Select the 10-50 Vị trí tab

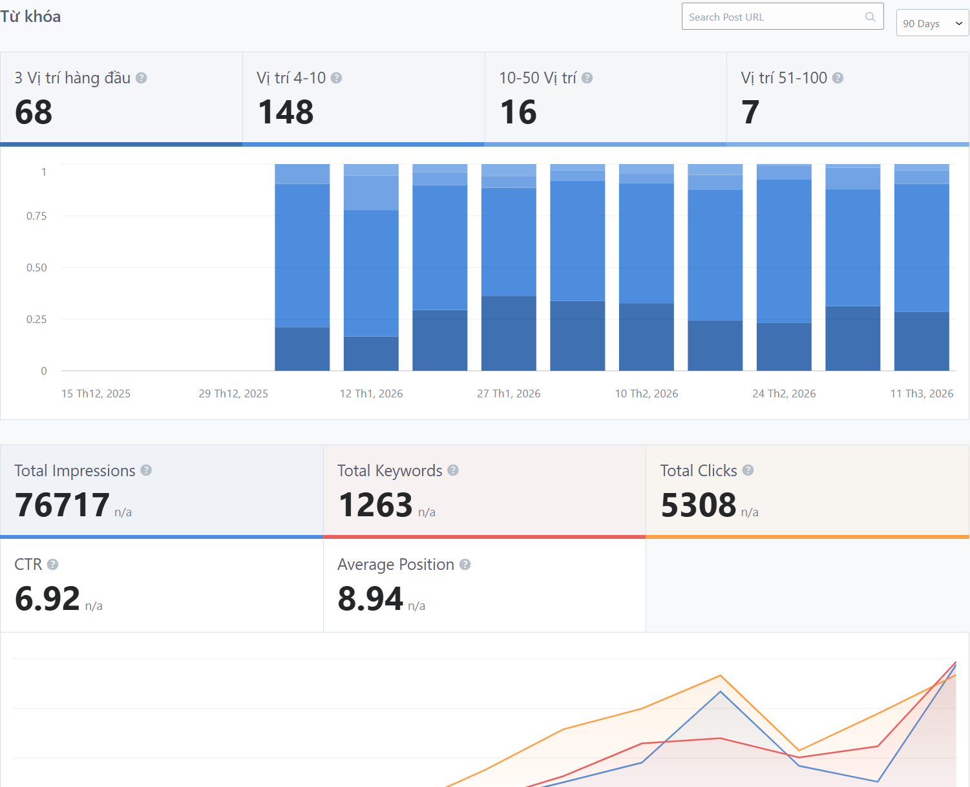pos(606,98)
